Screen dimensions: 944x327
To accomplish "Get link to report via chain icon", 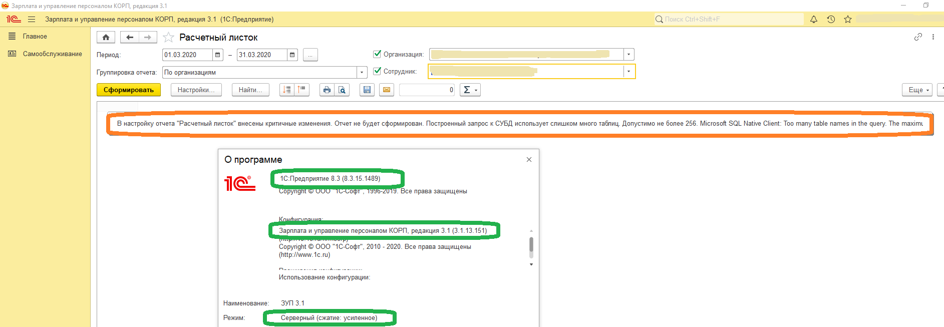I will click(x=918, y=37).
